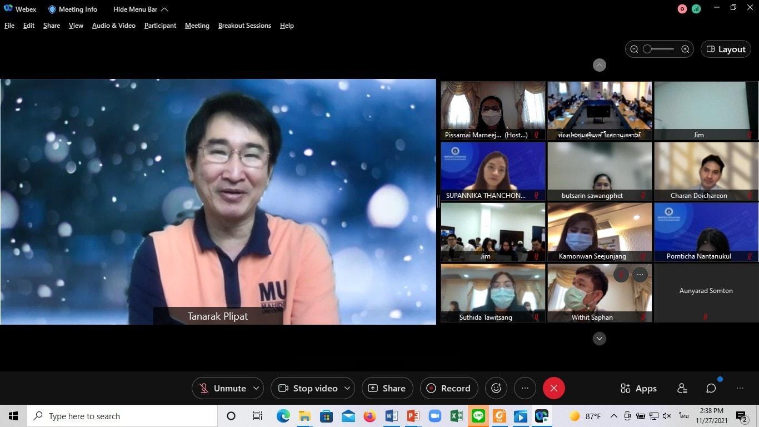Open Zoom app from taskbar
The width and height of the screenshot is (759, 427).
(434, 416)
